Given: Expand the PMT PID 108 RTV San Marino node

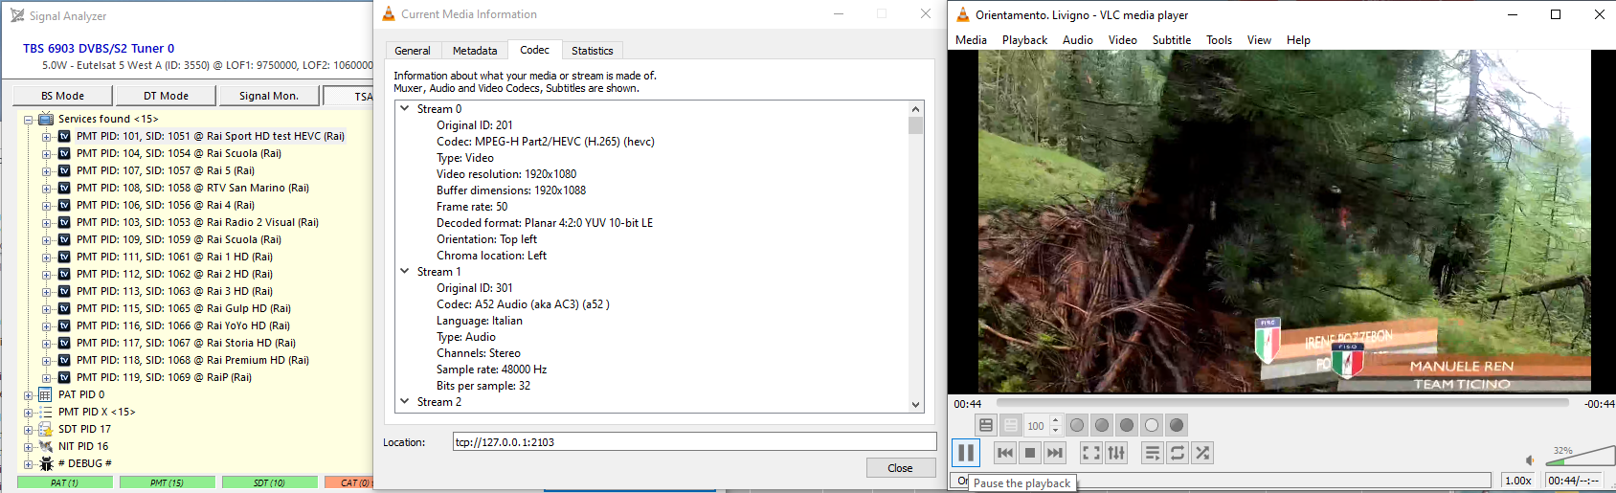Looking at the screenshot, I should click(46, 189).
